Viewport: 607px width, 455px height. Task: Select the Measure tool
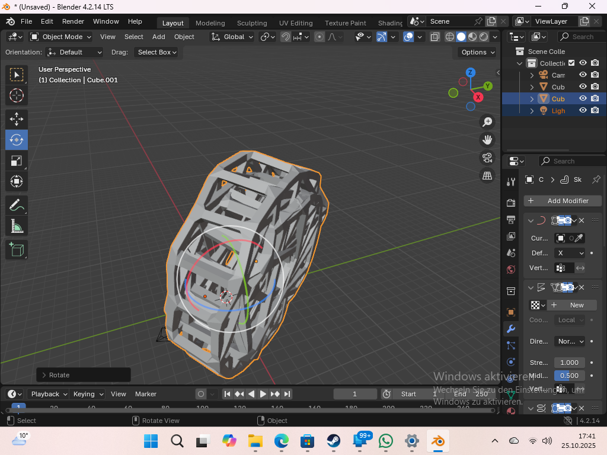[17, 226]
